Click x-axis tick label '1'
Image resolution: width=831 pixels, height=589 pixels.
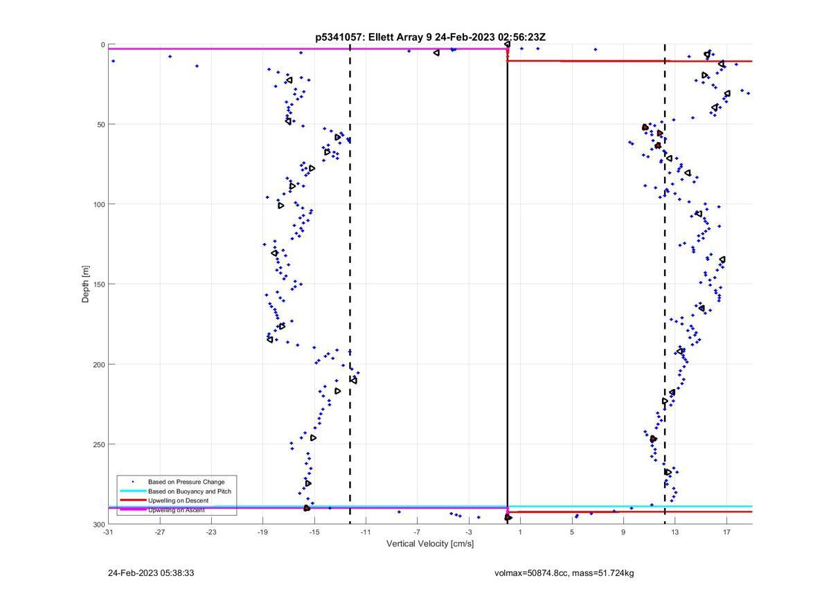pyautogui.click(x=520, y=532)
